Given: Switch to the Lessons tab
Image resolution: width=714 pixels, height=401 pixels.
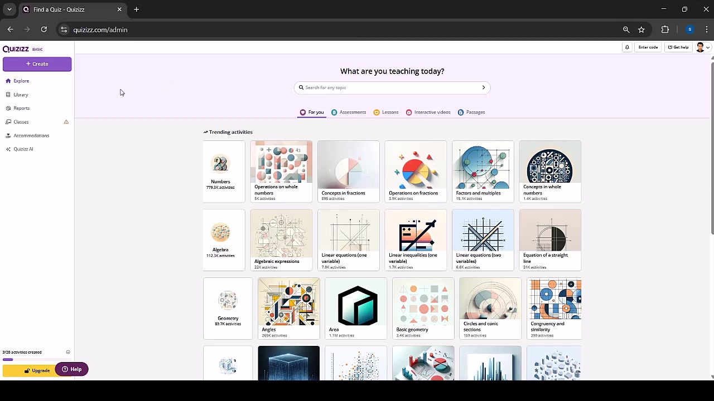Looking at the screenshot, I should tap(386, 113).
